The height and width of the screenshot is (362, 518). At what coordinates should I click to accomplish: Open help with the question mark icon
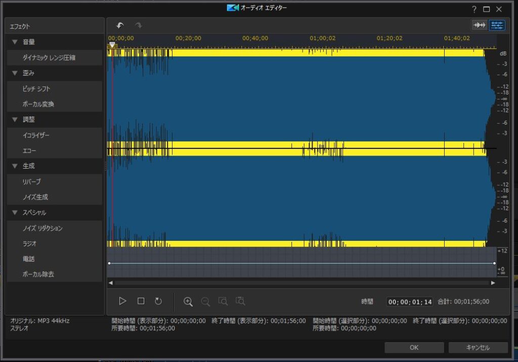(474, 9)
